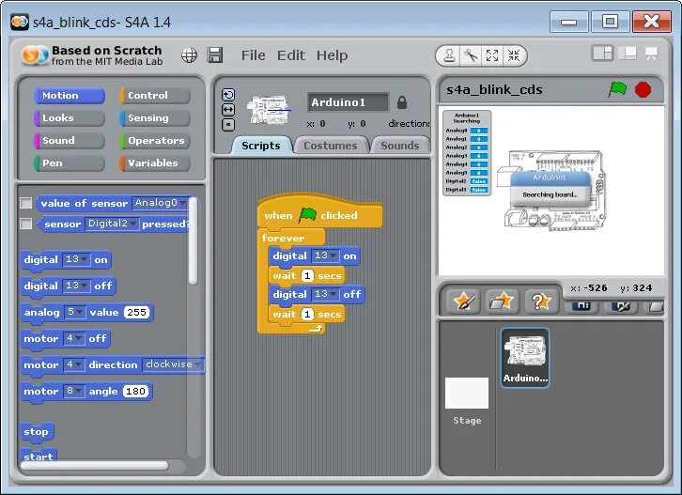This screenshot has width=682, height=495.
Task: Select the Variables block category
Action: click(x=155, y=163)
